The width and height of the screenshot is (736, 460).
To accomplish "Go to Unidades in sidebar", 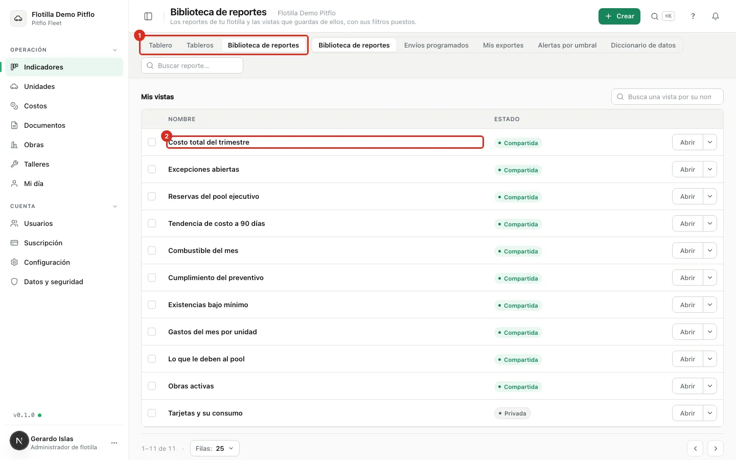I will (x=64, y=86).
